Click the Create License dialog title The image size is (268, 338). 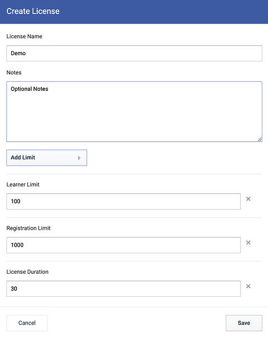tap(33, 11)
